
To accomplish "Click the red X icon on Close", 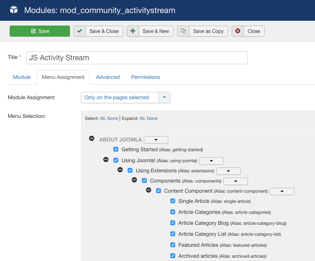I will 238,31.
